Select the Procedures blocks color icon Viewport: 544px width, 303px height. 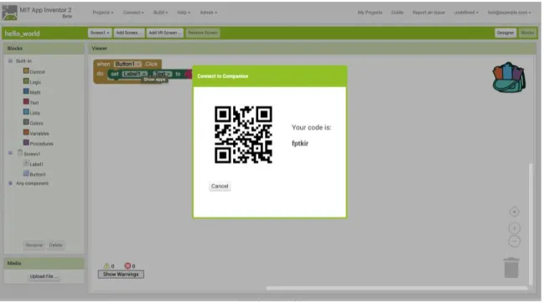(x=26, y=142)
